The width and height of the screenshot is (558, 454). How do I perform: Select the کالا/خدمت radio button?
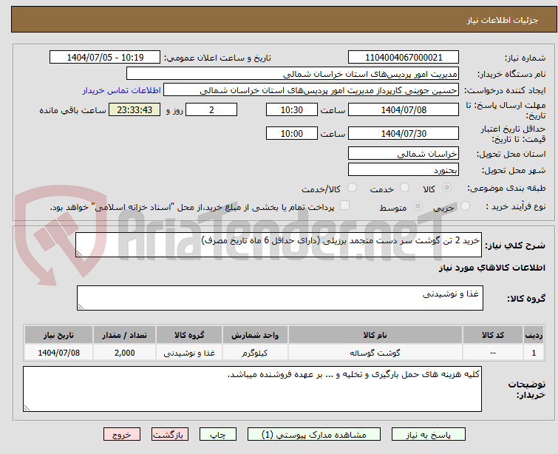[352, 188]
